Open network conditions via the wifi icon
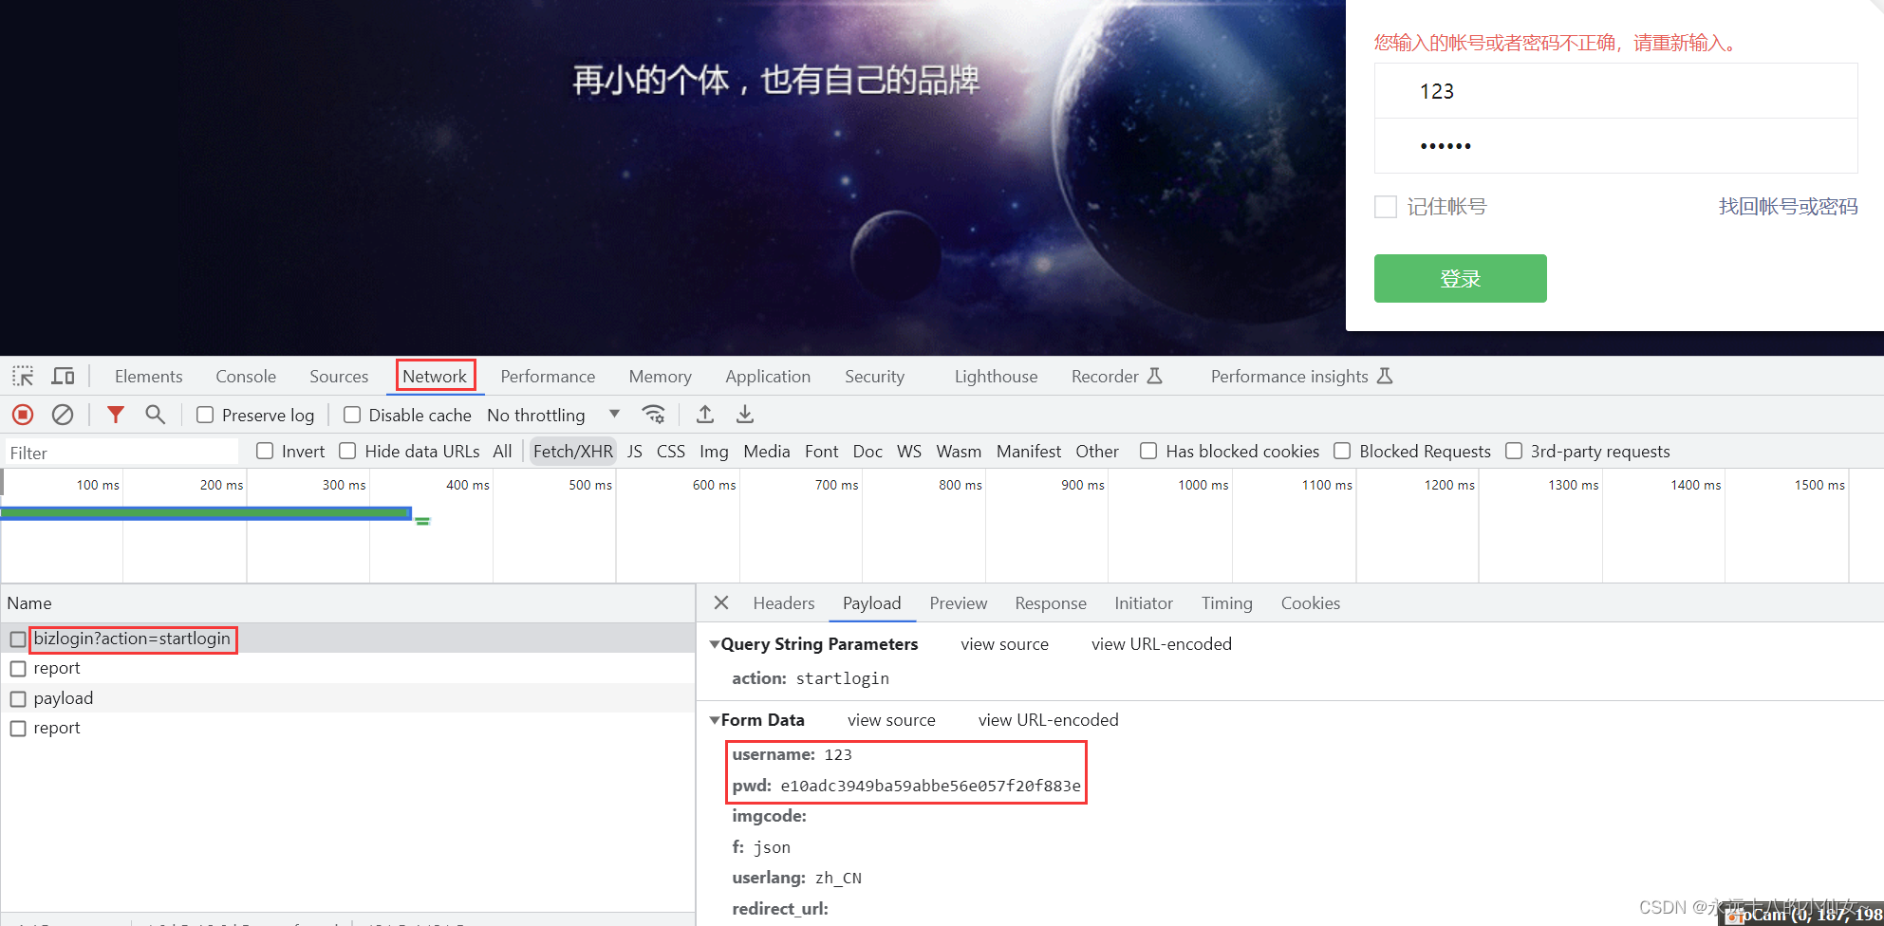The width and height of the screenshot is (1884, 926). click(x=654, y=415)
